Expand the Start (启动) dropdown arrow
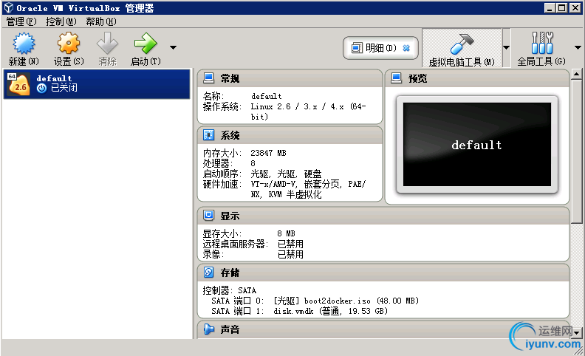The image size is (585, 356). pyautogui.click(x=173, y=47)
